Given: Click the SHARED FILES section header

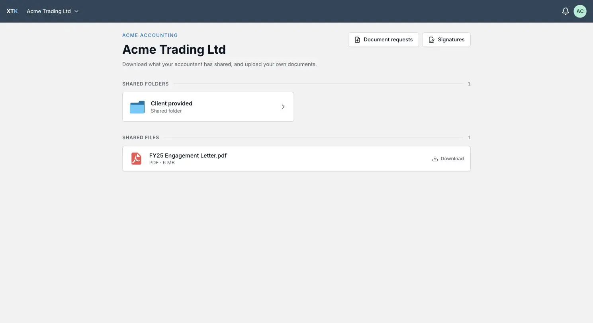Looking at the screenshot, I should 141,138.
